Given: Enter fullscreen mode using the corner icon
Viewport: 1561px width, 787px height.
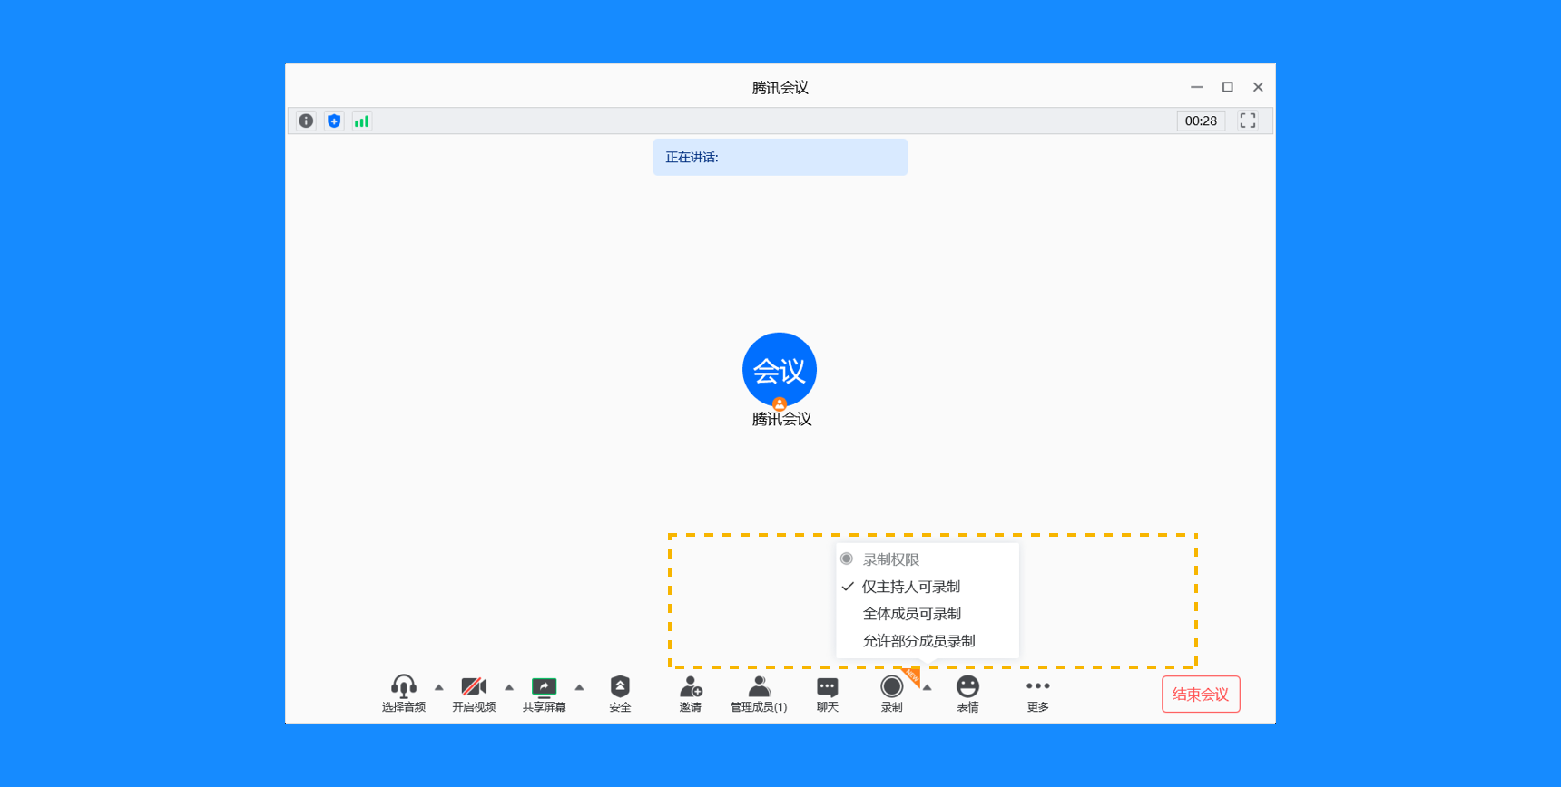Looking at the screenshot, I should [1248, 121].
